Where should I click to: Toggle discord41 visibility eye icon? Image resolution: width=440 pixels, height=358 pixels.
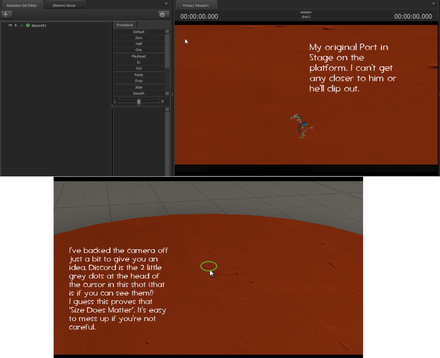pyautogui.click(x=10, y=25)
